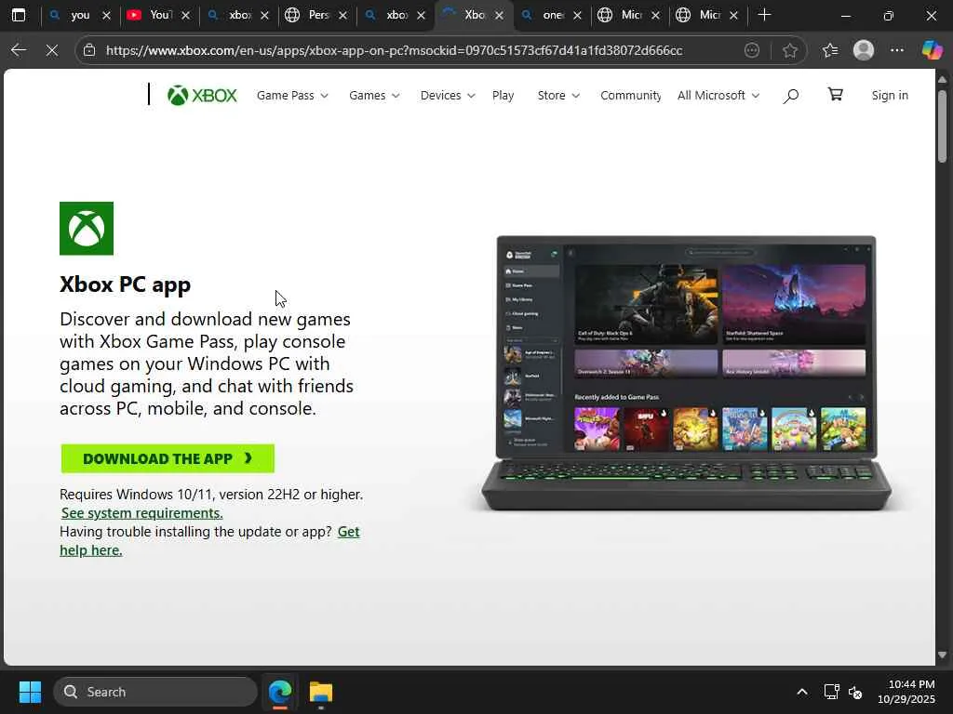
Task: Open the See system requirements link
Action: [141, 513]
